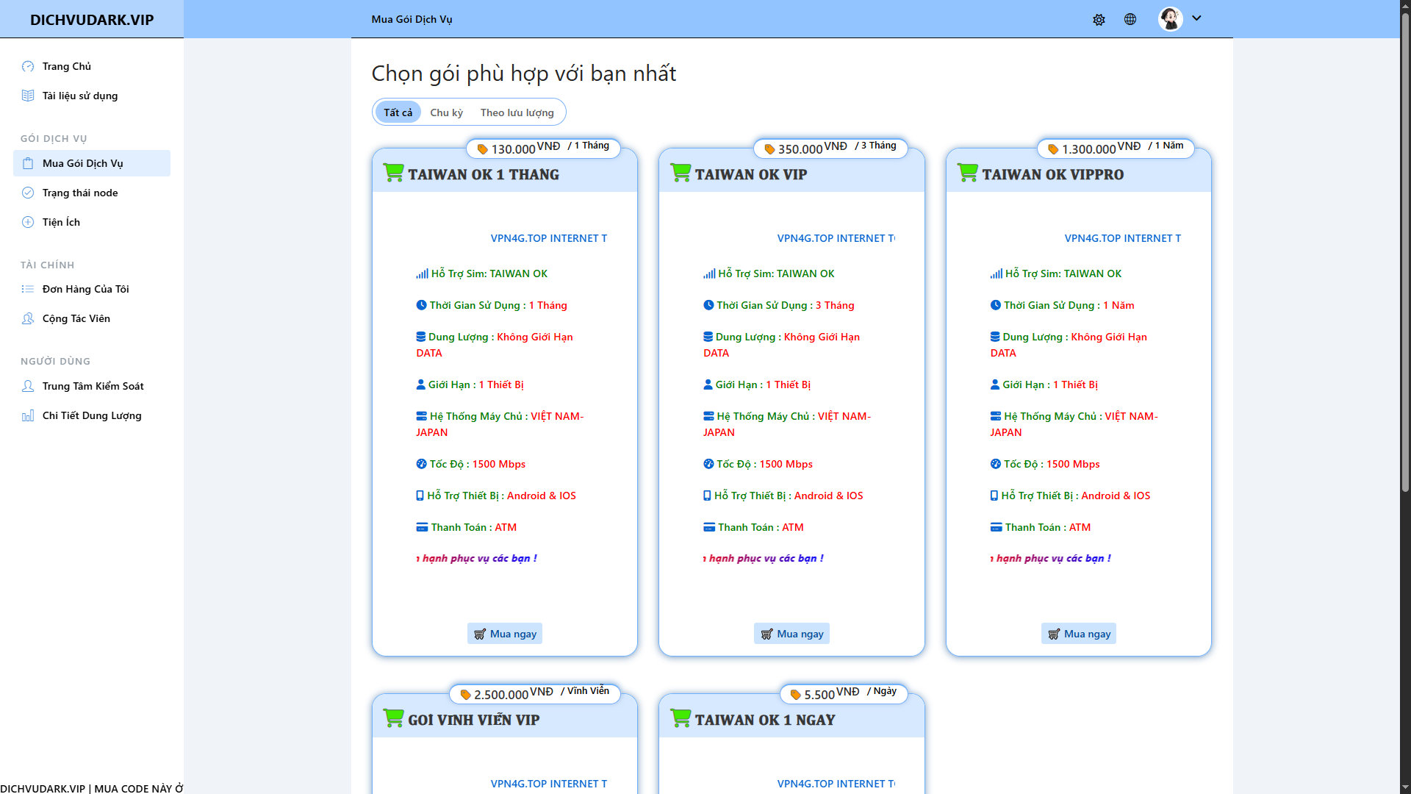
Task: Select the Tất cả filter option
Action: [x=398, y=112]
